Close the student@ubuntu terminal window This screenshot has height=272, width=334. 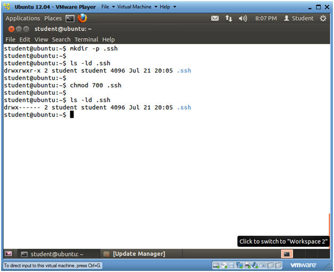tap(11, 29)
